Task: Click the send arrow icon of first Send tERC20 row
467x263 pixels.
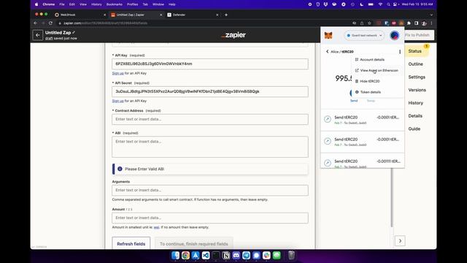Action: [x=328, y=119]
